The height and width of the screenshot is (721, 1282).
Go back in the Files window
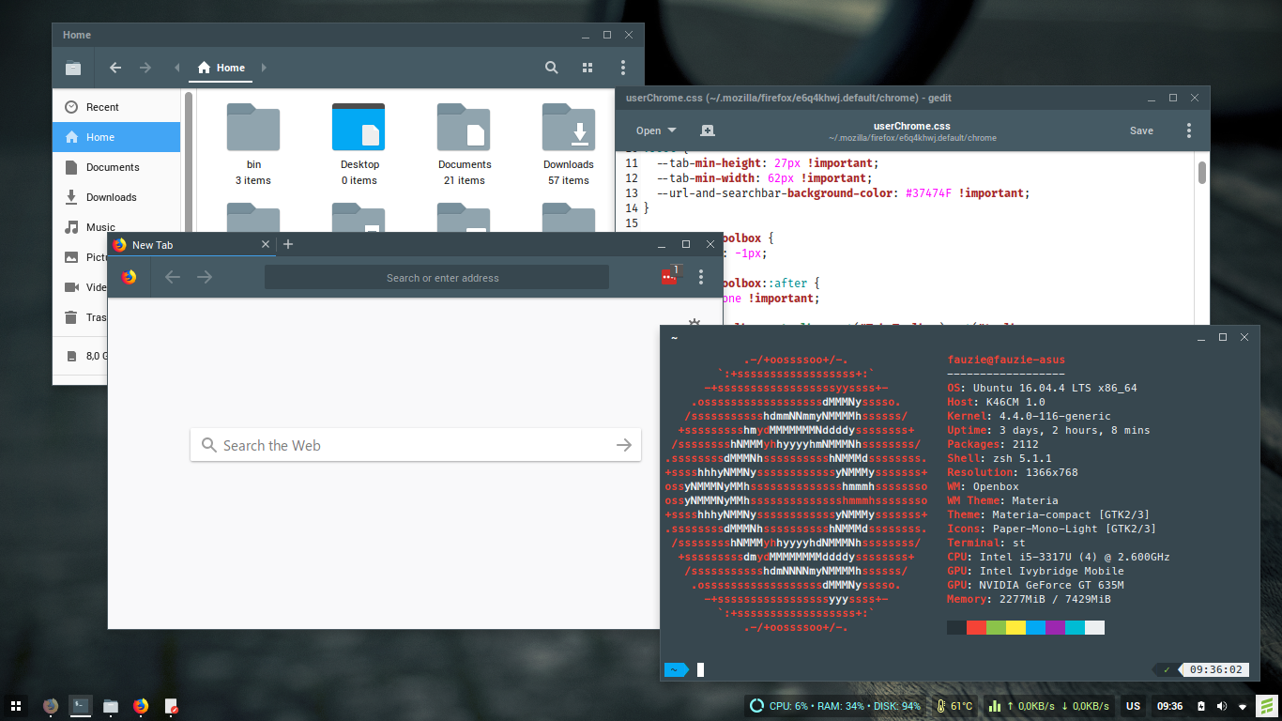click(115, 68)
